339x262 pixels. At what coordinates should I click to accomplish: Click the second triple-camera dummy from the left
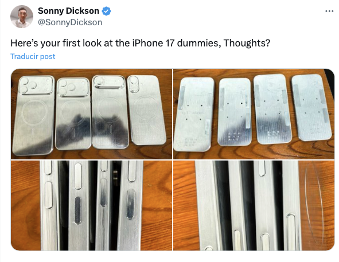pyautogui.click(x=73, y=114)
